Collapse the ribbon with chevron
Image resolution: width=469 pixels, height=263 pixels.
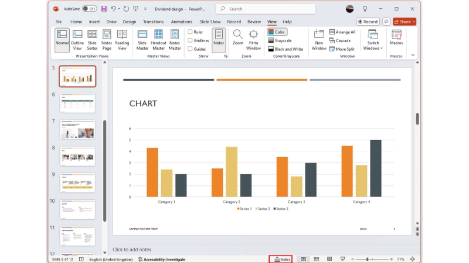coord(413,55)
